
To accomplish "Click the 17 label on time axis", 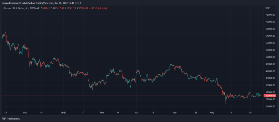I will (x=83, y=113).
